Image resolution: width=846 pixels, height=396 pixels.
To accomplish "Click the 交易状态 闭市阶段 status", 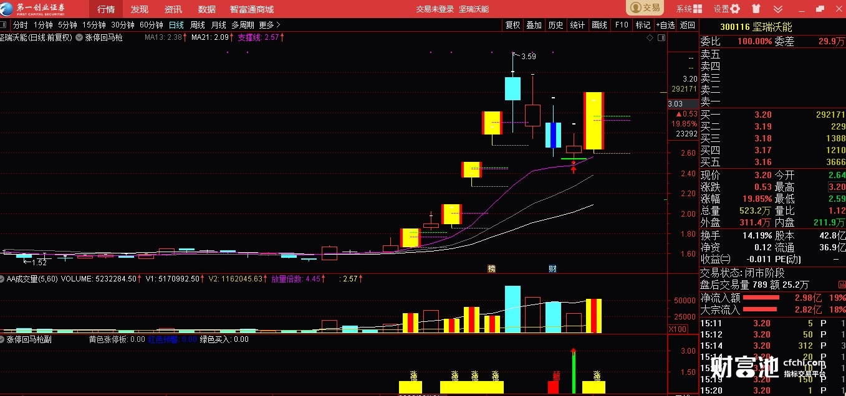I will pos(743,273).
